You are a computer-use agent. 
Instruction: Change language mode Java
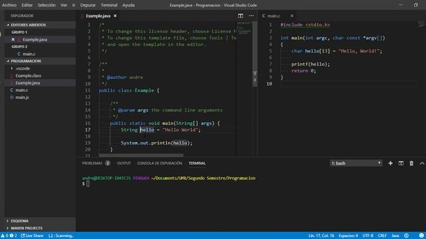point(395,236)
